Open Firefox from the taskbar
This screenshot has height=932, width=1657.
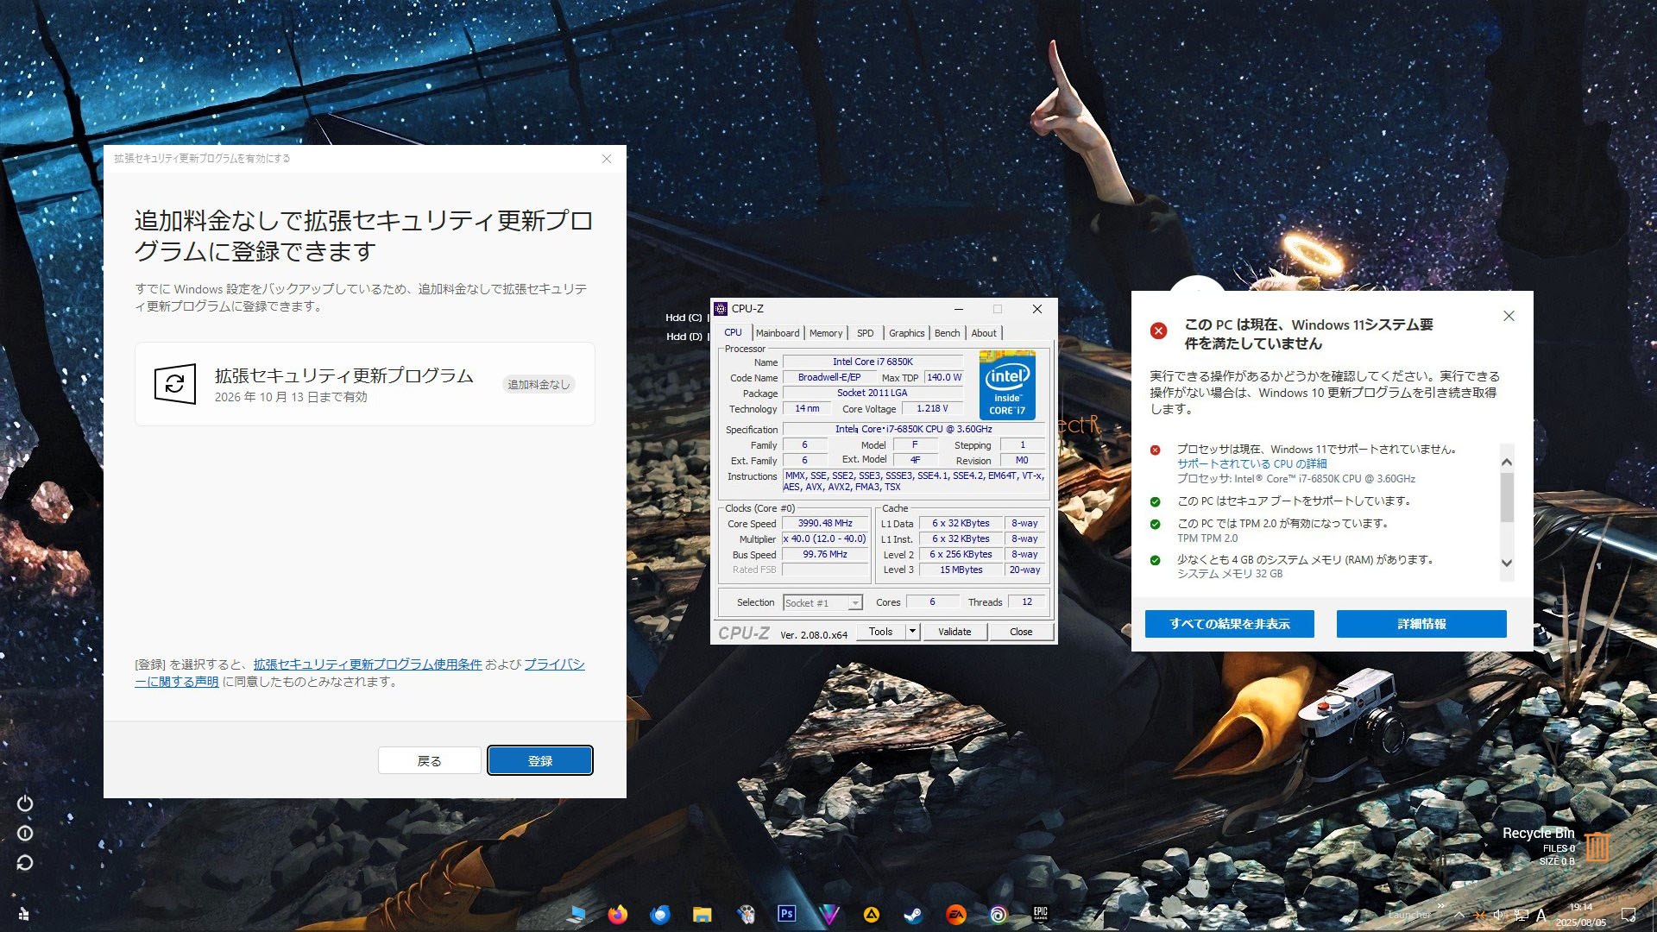617,914
